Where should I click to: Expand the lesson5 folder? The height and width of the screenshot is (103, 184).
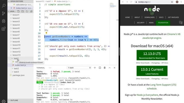tap(16, 28)
